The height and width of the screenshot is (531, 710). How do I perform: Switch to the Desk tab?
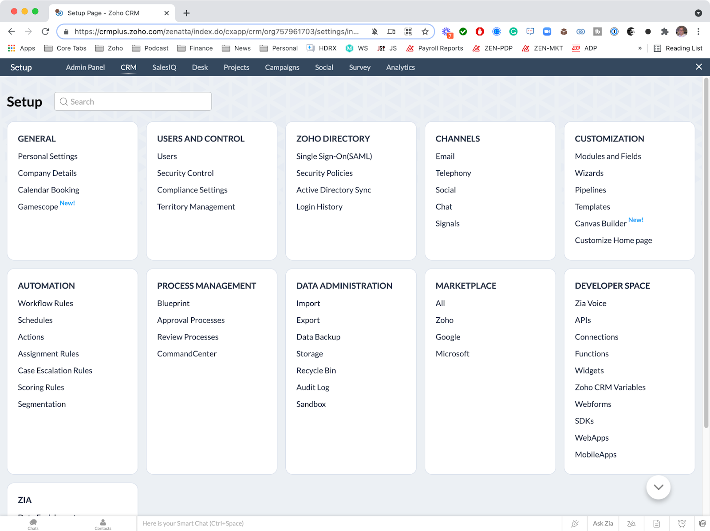[200, 67]
